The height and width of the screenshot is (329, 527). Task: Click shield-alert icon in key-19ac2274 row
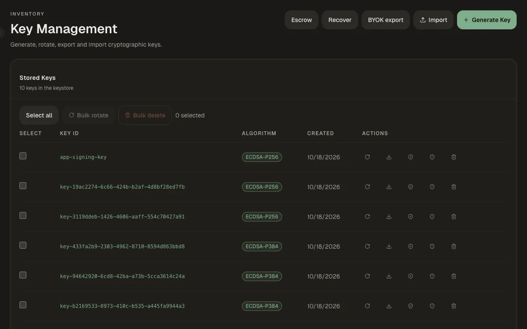pos(432,187)
